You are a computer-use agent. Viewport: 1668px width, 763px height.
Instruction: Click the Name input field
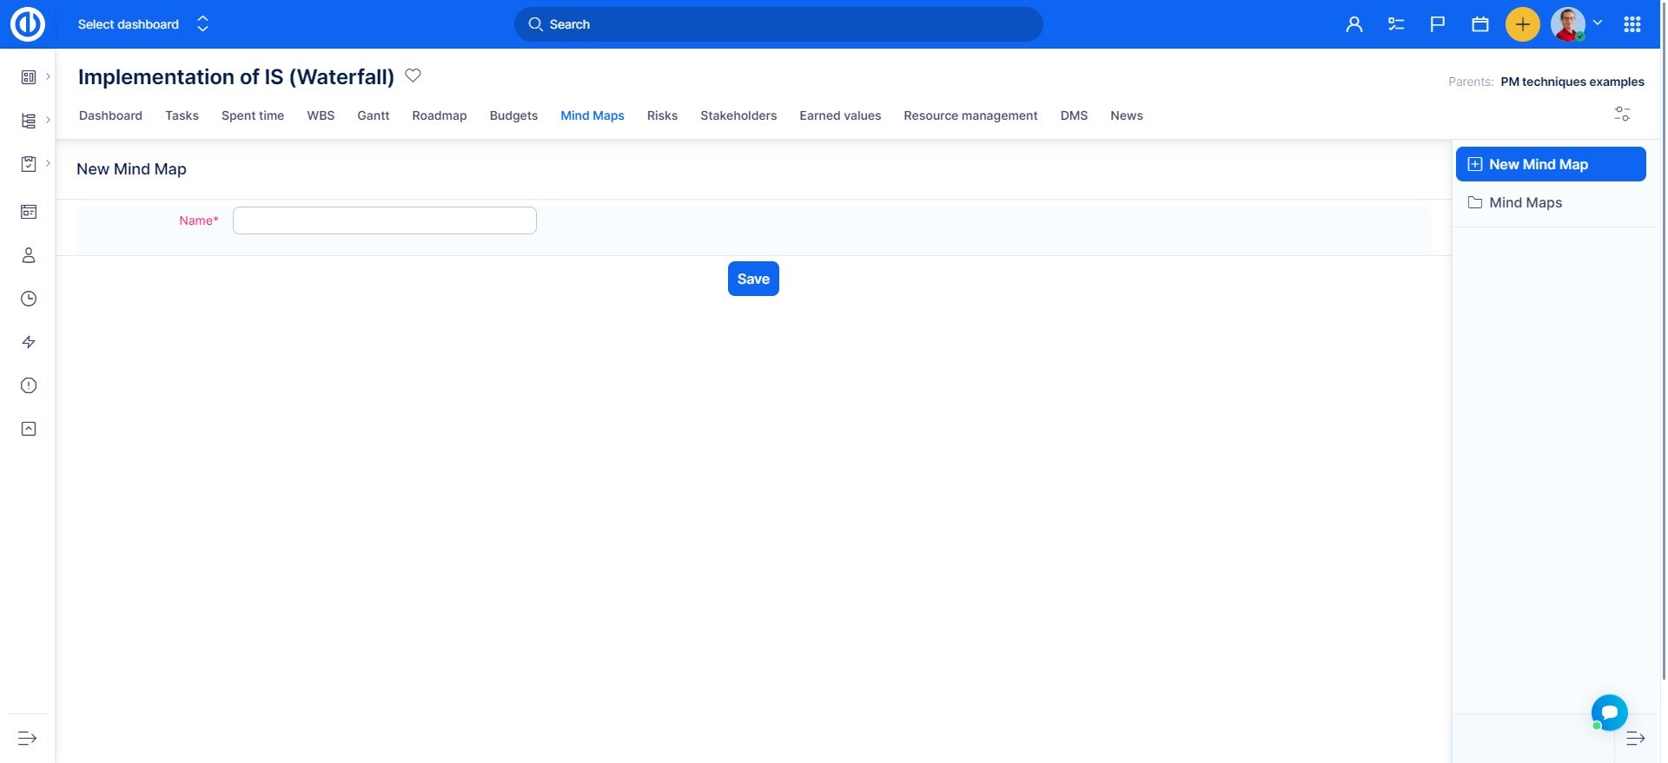click(x=385, y=220)
